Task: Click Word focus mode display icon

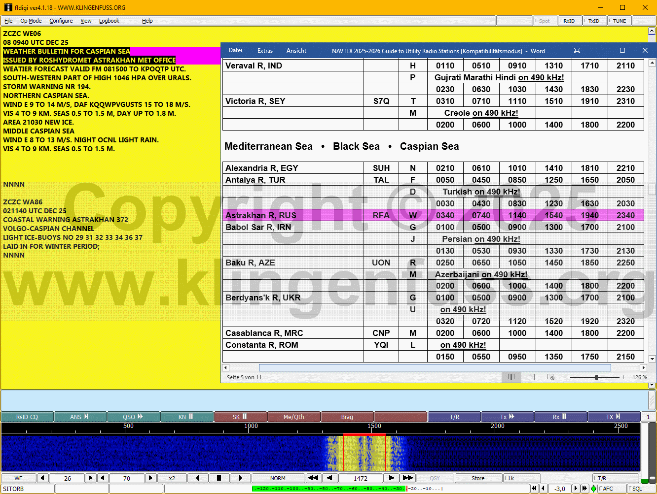Action: pyautogui.click(x=577, y=51)
